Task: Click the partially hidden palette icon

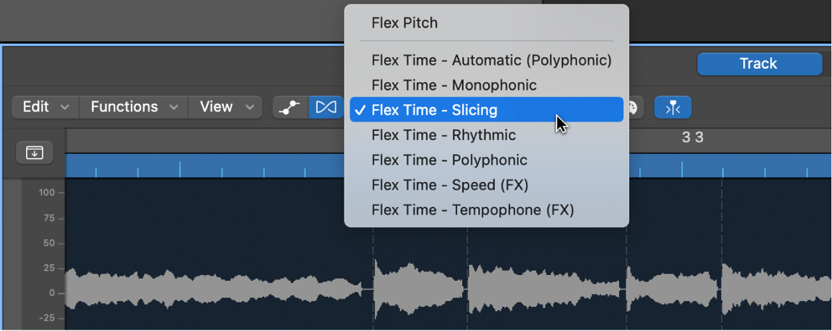Action: point(634,108)
